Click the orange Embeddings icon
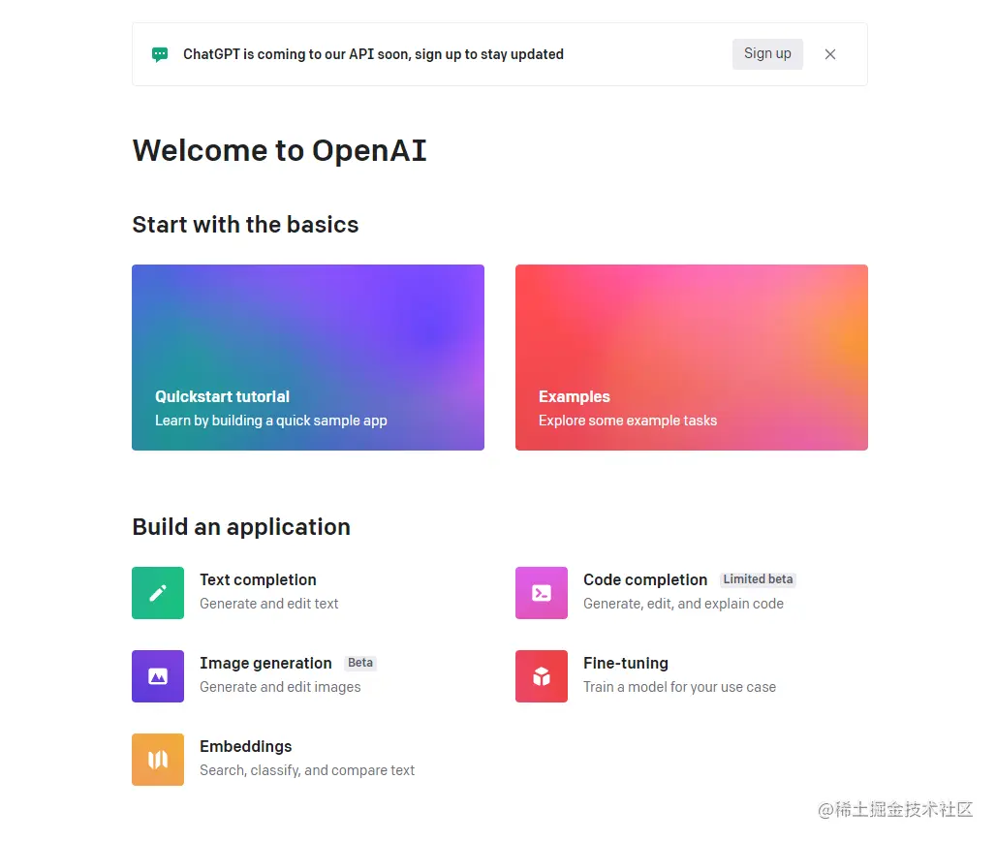The width and height of the screenshot is (996, 842). 158,760
